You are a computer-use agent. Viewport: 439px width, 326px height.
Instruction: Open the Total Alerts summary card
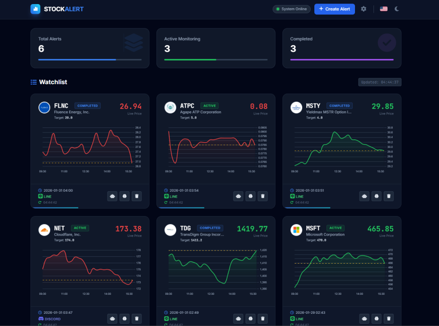pos(90,48)
